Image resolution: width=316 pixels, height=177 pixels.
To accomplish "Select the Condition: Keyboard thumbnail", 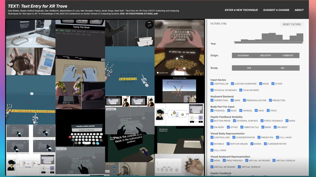I will (180, 140).
